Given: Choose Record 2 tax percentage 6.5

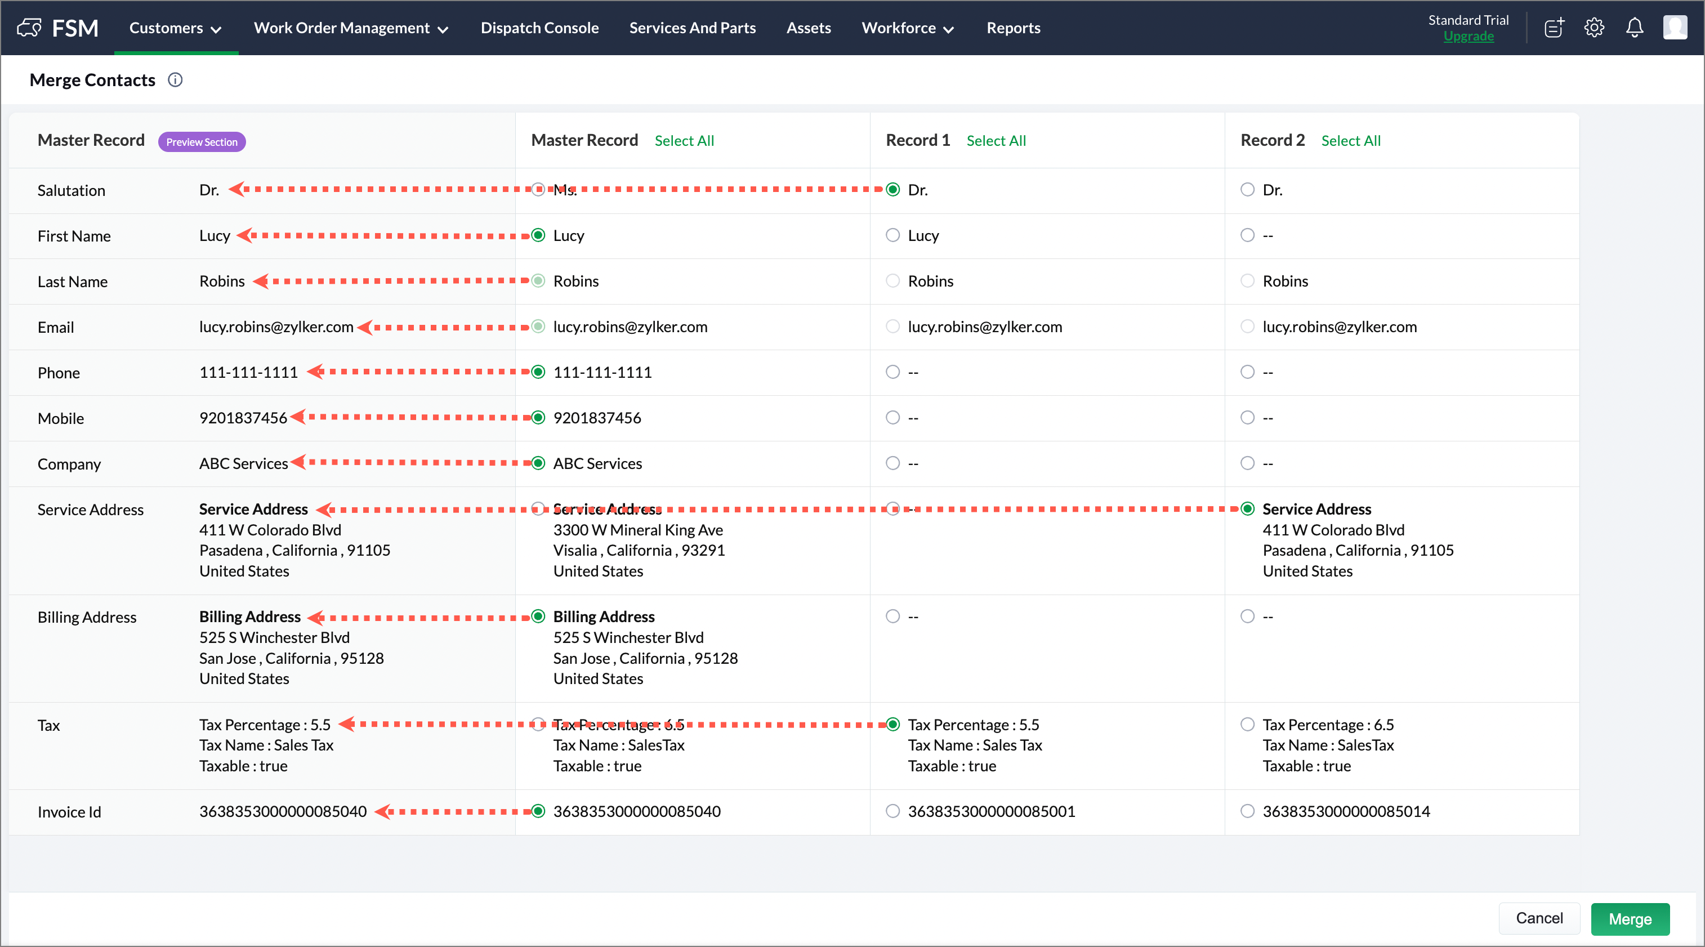Looking at the screenshot, I should tap(1247, 725).
